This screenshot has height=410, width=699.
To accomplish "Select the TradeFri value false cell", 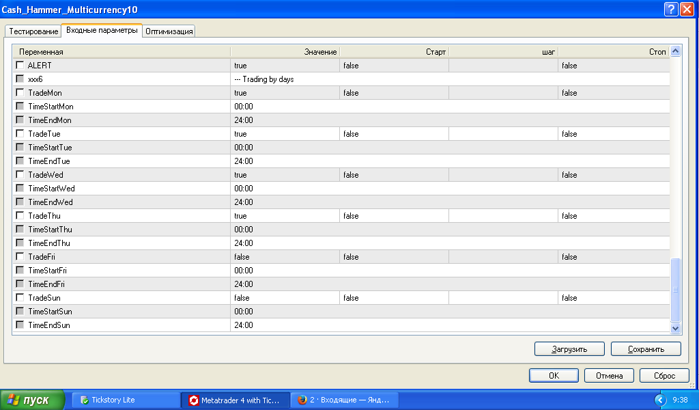I will click(285, 256).
